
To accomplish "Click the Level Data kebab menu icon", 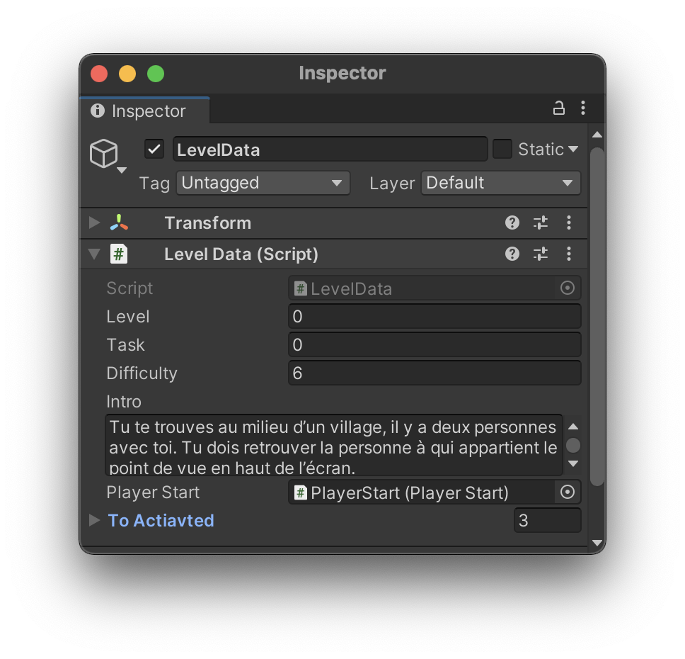I will pyautogui.click(x=569, y=254).
